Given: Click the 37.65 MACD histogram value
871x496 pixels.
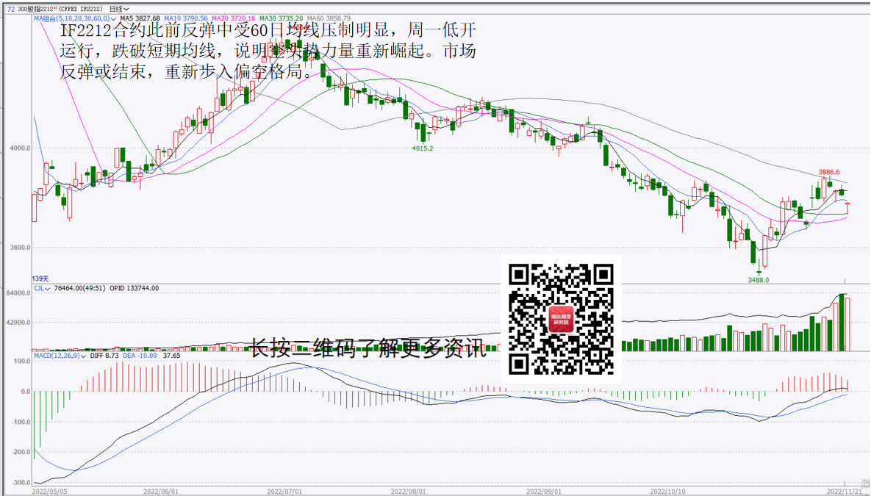Looking at the screenshot, I should click(x=172, y=356).
